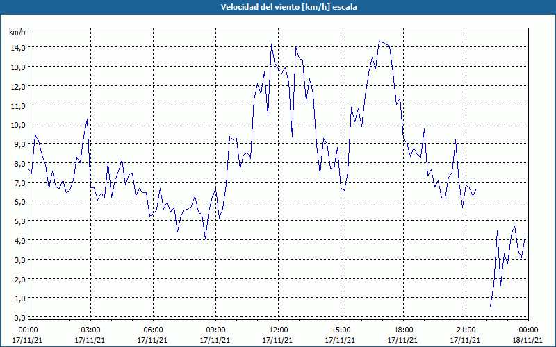The width and height of the screenshot is (556, 347).
Task: Click the '2,0' y-axis value
Action: pyautogui.click(x=19, y=279)
